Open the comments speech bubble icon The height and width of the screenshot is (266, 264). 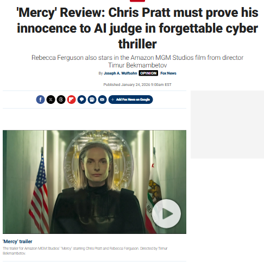[x=81, y=100]
